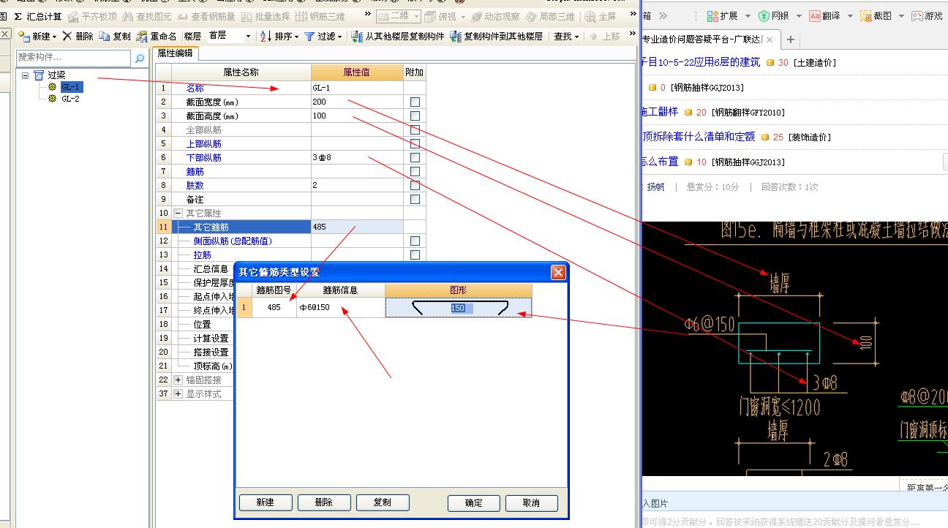Open the 俯视 view dropdown

462,17
